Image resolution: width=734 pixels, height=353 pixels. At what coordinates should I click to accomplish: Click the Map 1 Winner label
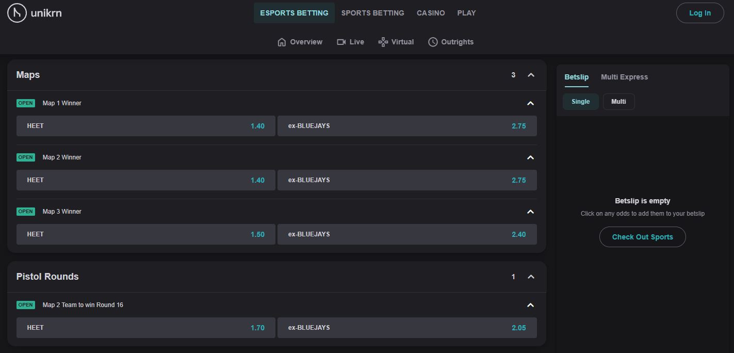click(x=62, y=103)
